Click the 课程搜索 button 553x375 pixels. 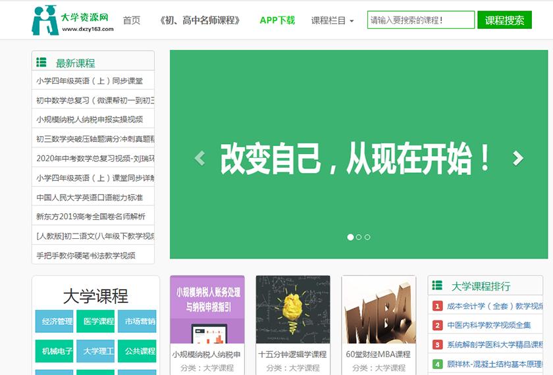(x=504, y=20)
